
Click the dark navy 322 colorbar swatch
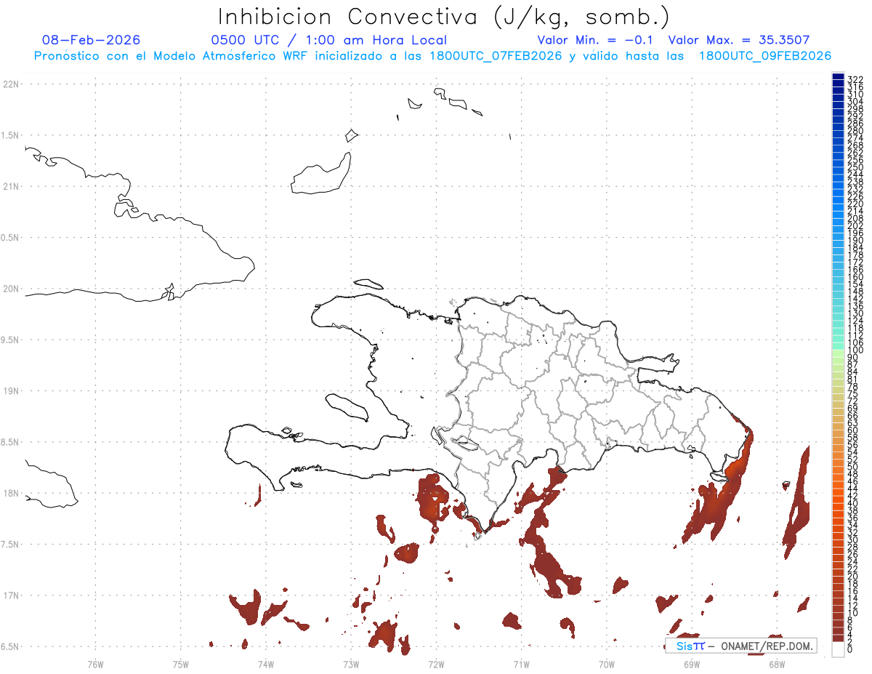click(838, 76)
